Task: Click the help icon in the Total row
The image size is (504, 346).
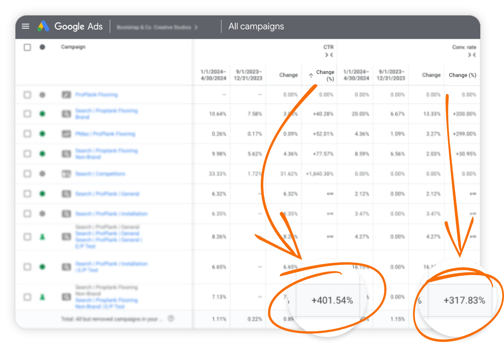Action: pos(171,319)
